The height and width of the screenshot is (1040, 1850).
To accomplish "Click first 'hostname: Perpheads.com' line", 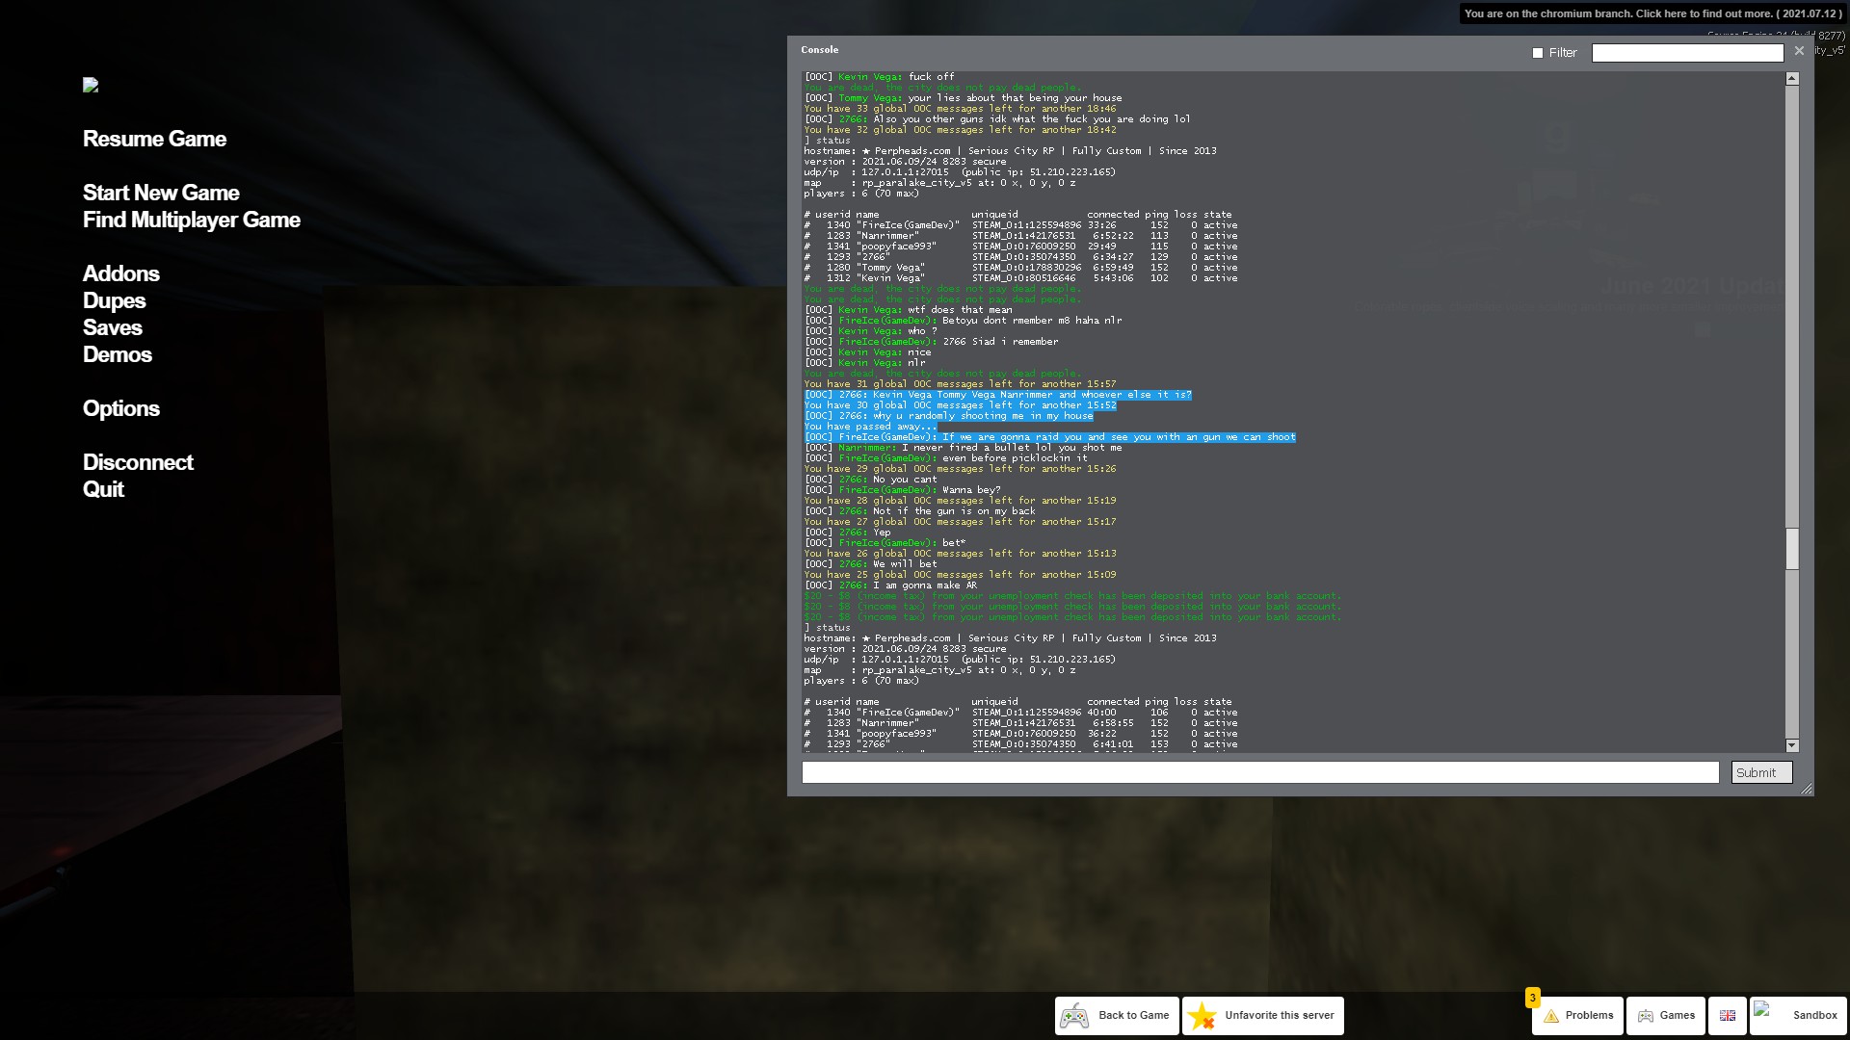I will click(1011, 151).
